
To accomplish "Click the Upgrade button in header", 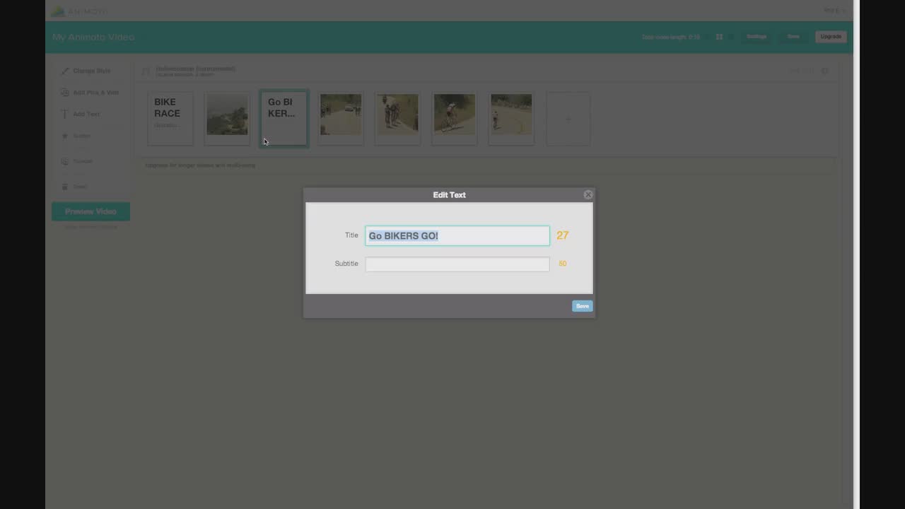I will coord(831,37).
